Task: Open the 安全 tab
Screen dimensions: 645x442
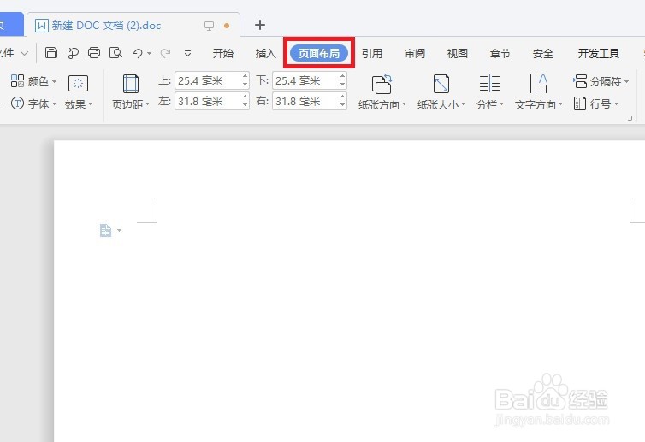Action: coord(543,54)
